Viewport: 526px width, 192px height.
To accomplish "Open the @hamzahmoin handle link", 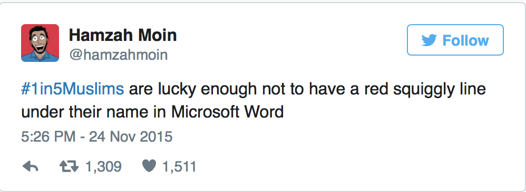I will (119, 55).
